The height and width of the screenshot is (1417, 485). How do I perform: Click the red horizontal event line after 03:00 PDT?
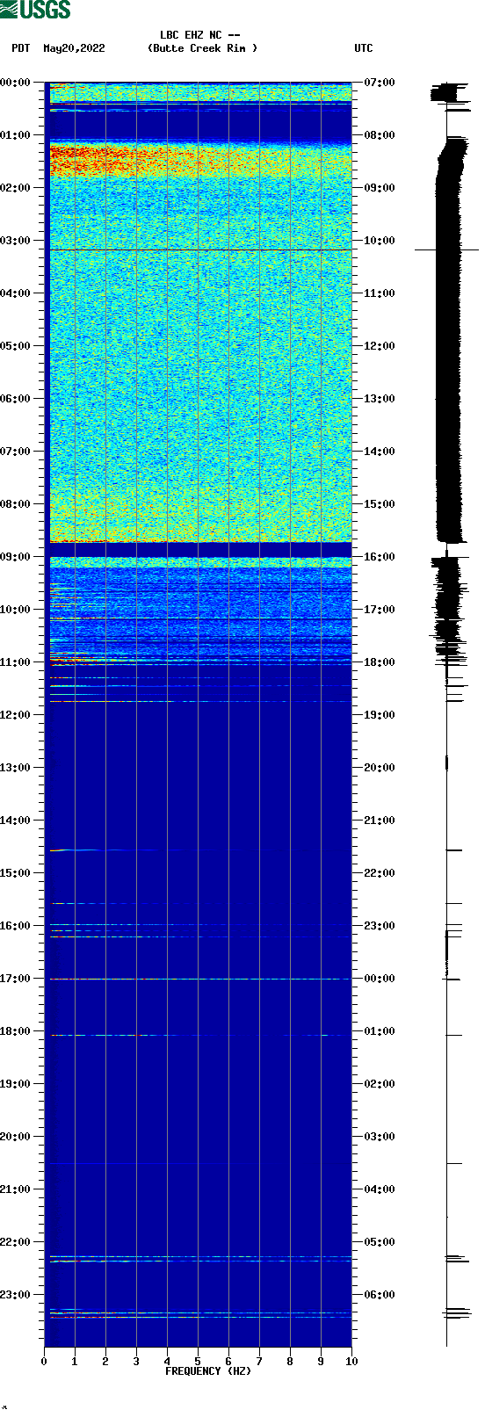[x=200, y=250]
